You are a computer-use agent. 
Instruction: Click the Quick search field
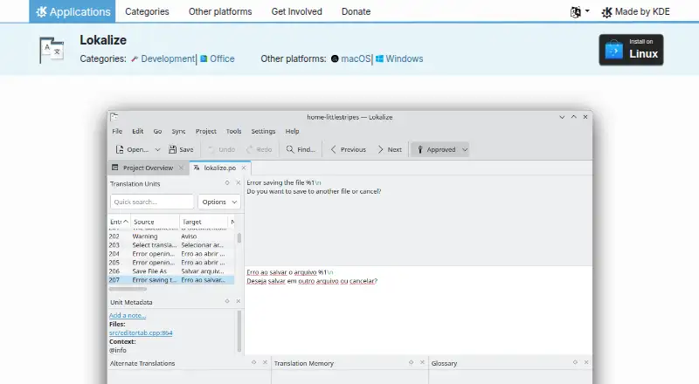151,202
